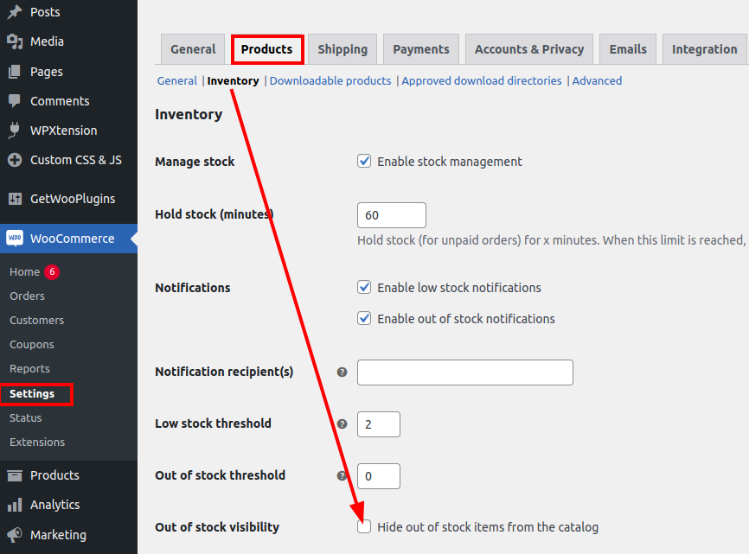Viewport: 749px width, 554px height.
Task: Click the Products archive box icon
Action: 15,475
